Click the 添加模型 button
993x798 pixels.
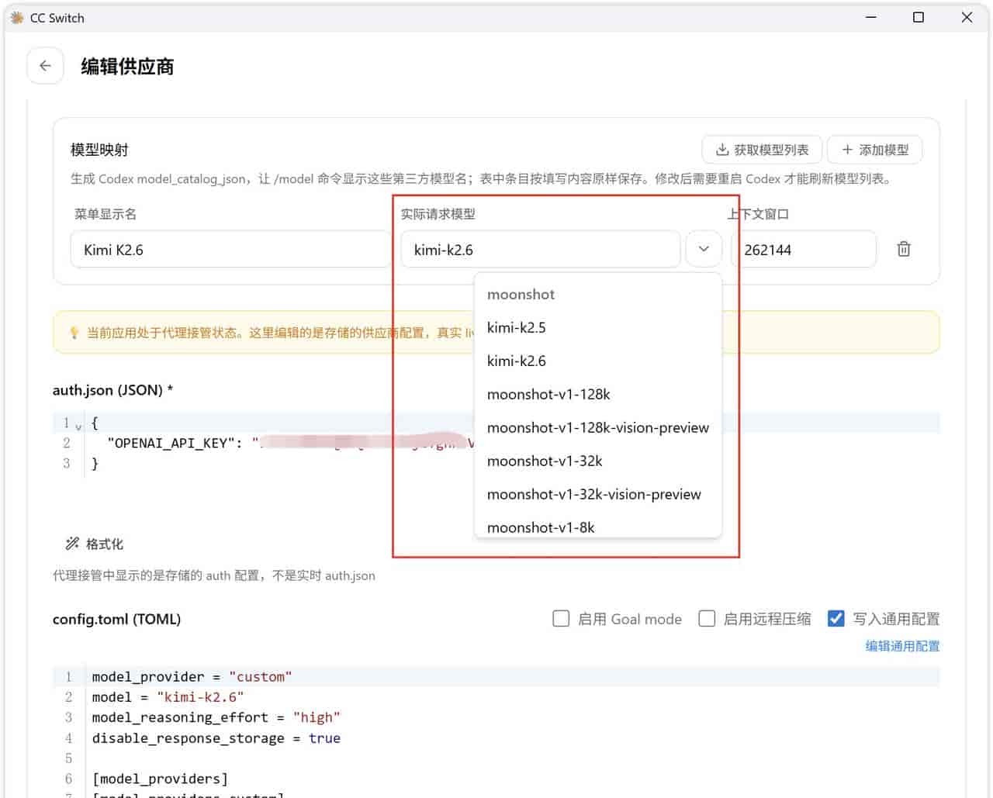[875, 150]
